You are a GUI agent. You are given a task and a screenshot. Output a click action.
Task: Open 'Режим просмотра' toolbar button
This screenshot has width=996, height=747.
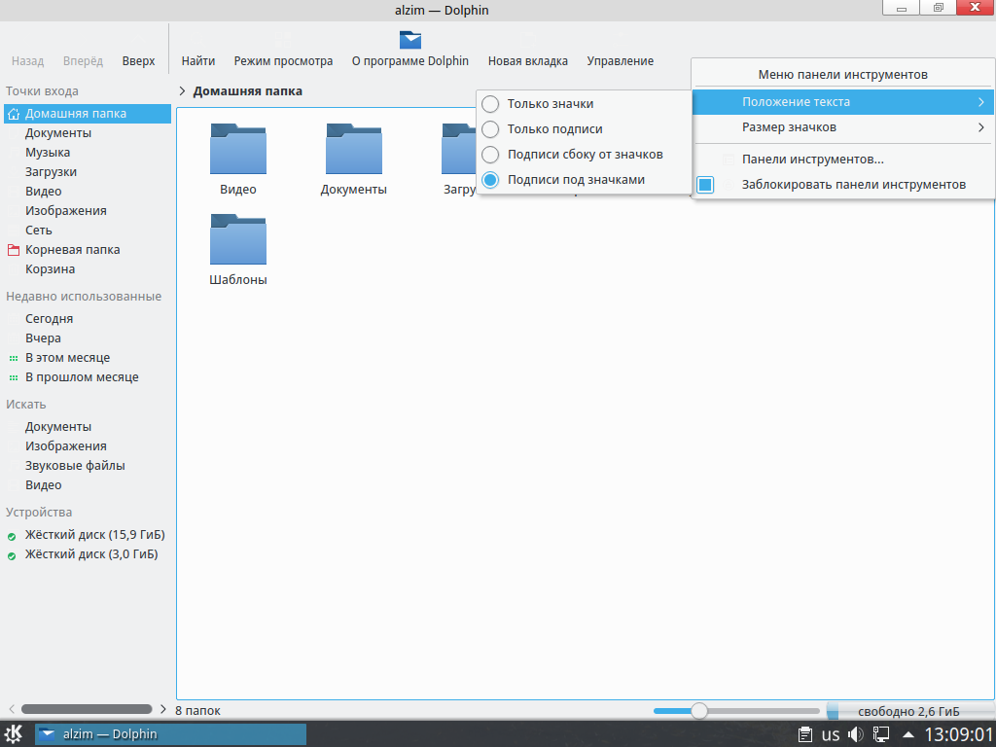[x=283, y=61]
